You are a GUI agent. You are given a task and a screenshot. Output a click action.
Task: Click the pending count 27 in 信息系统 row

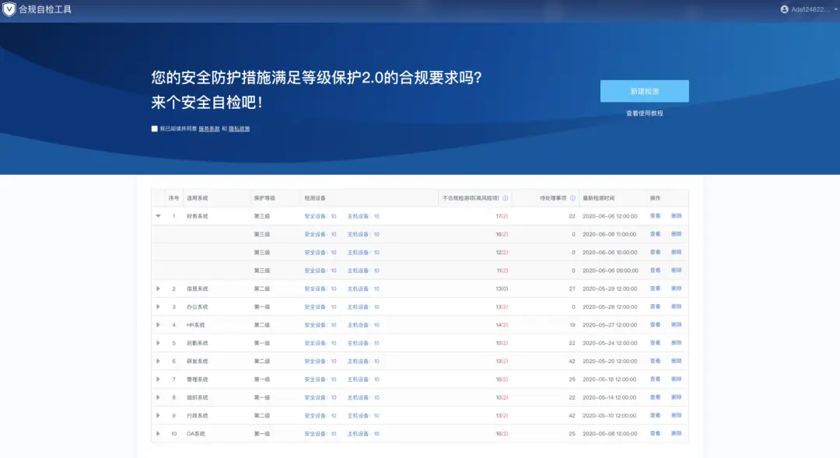point(572,288)
